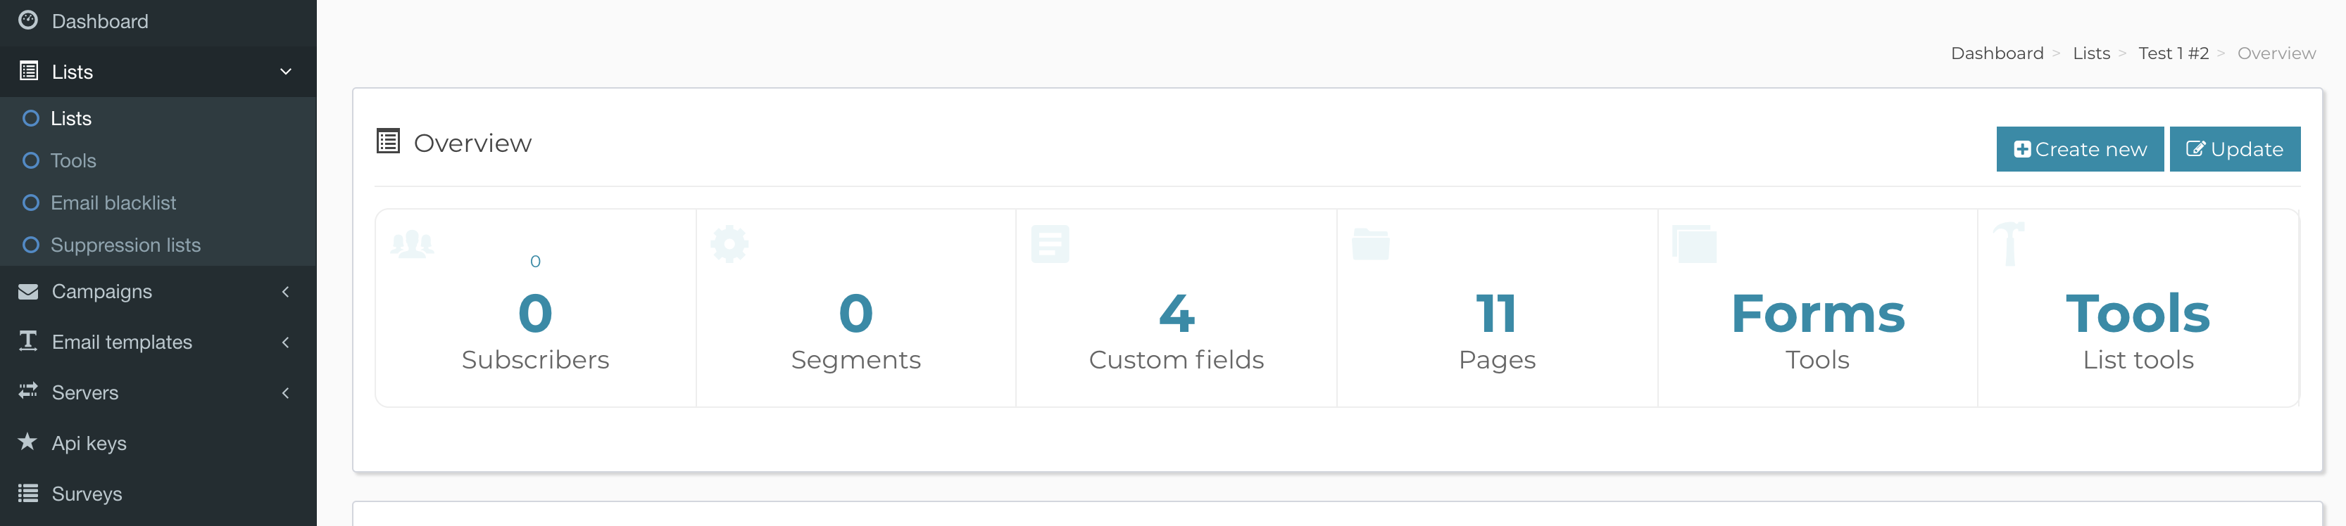Screen dimensions: 2346x526
Task: Click the Pages folder icon
Action: tap(1372, 243)
